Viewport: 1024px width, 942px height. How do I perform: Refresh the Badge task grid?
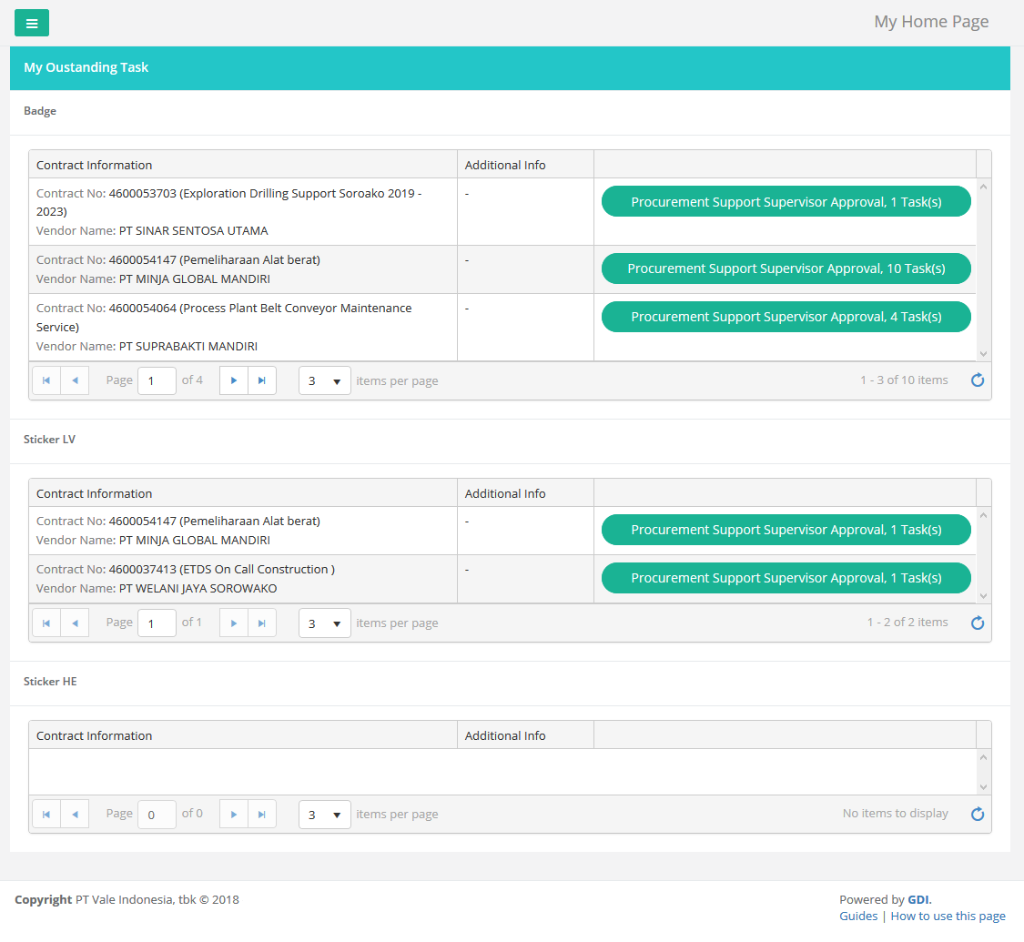(x=978, y=380)
